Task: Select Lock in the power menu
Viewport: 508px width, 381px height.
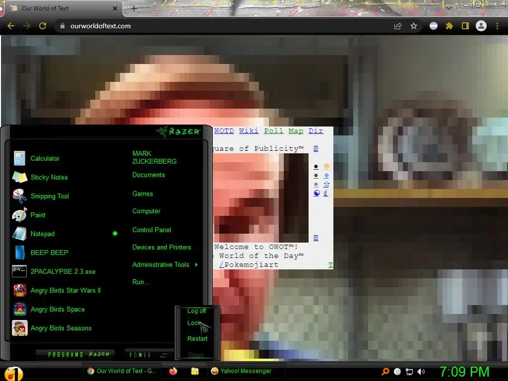Action: (x=194, y=322)
